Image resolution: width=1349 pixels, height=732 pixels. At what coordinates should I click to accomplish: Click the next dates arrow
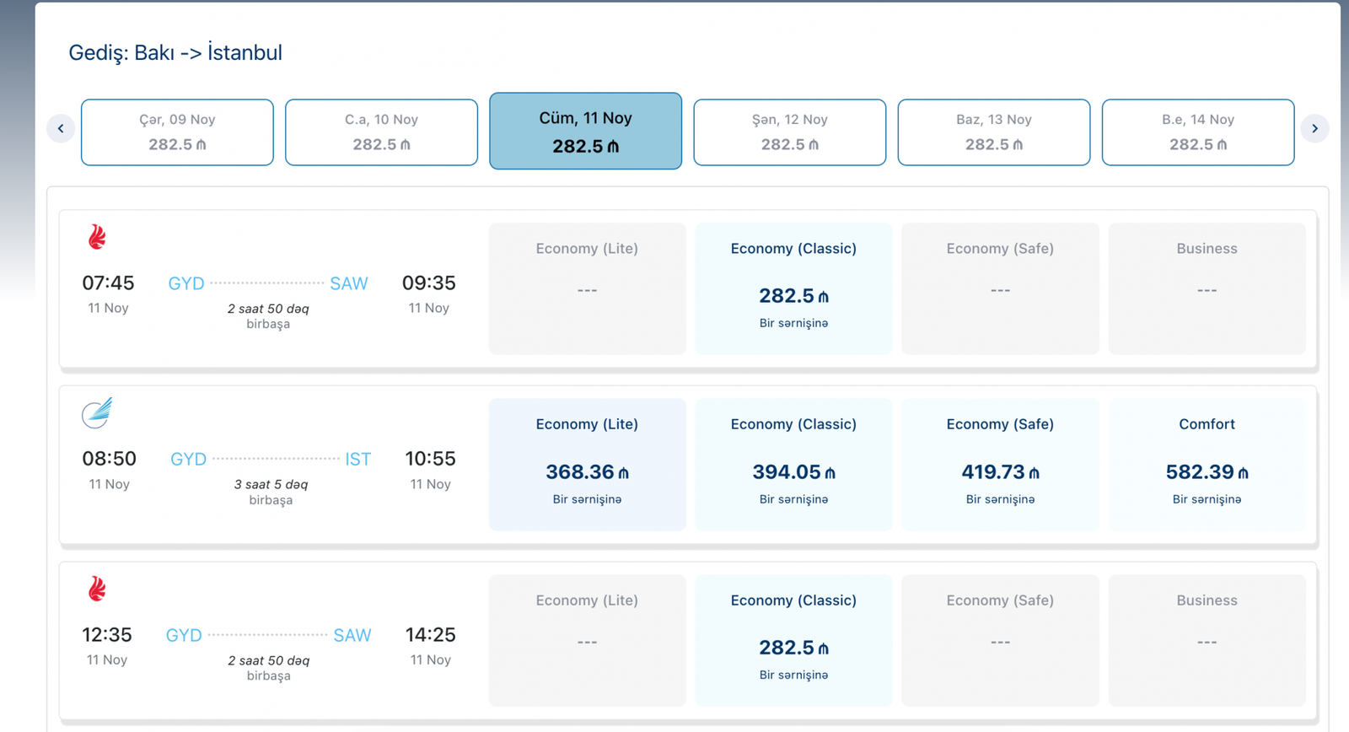pyautogui.click(x=1314, y=129)
